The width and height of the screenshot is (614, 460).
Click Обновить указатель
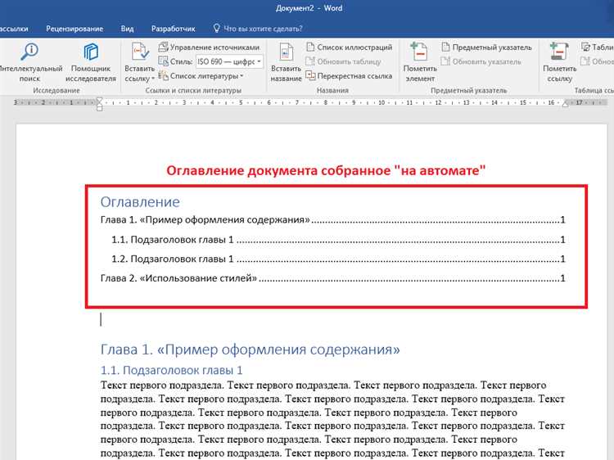pos(481,61)
